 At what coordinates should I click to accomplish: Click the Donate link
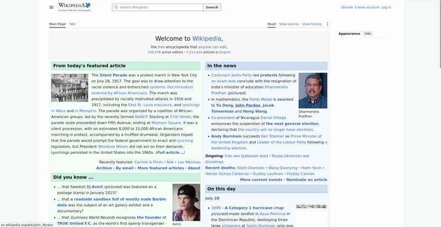pos(347,7)
